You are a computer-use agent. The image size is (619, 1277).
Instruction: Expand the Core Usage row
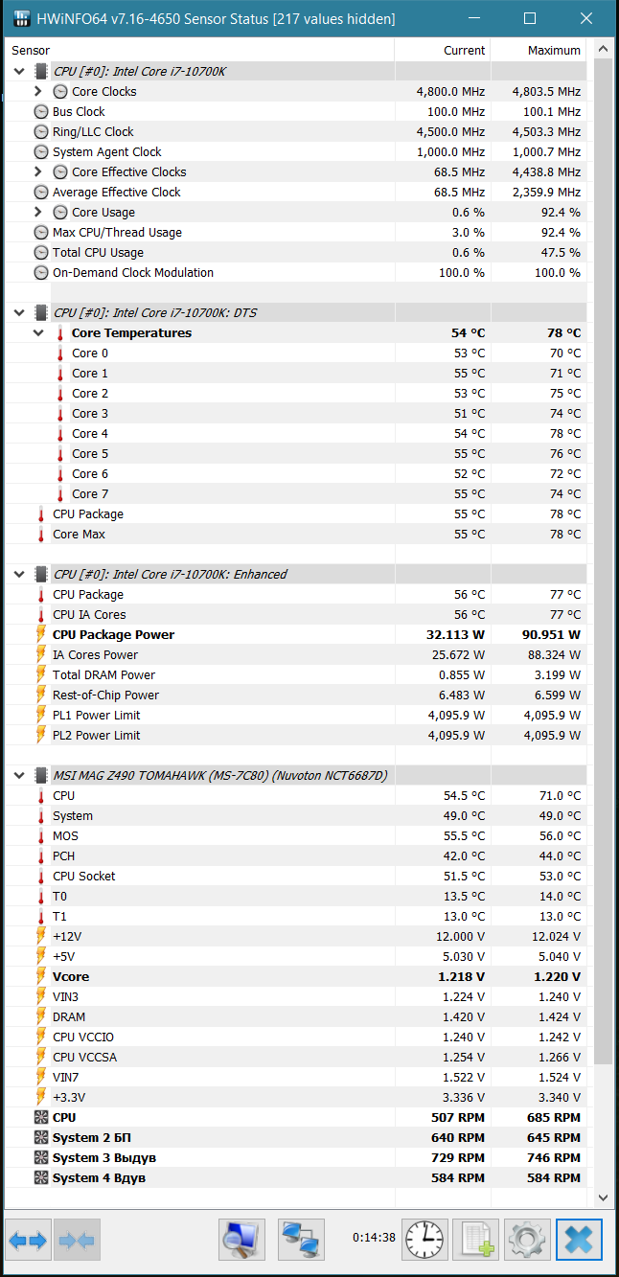pyautogui.click(x=38, y=212)
